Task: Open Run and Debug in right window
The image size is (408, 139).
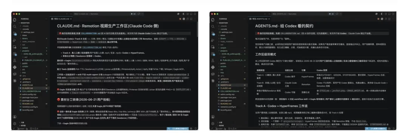Action: pos(213,40)
